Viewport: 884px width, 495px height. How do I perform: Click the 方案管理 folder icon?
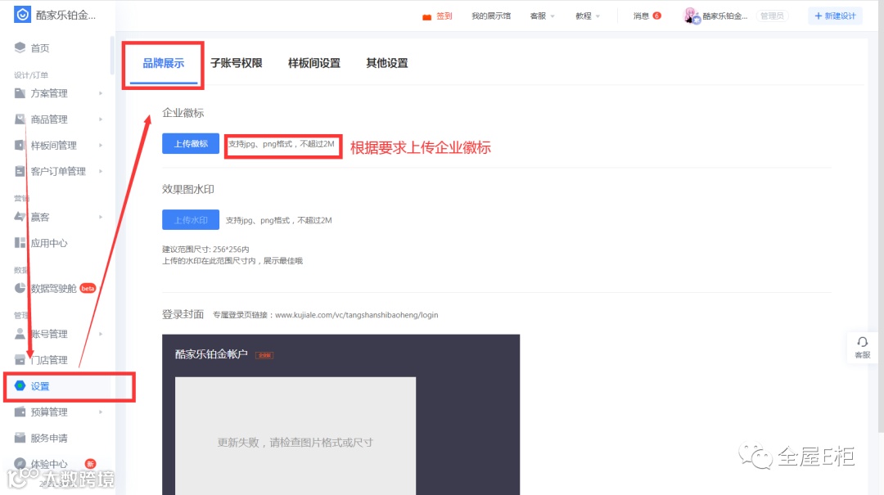[20, 93]
